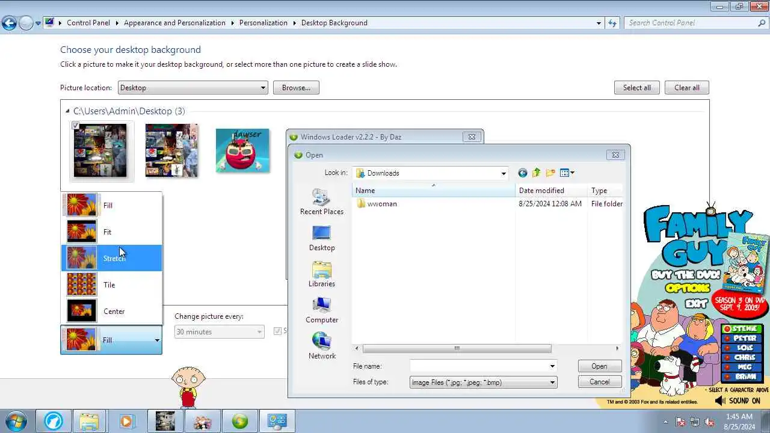The image size is (770, 433).
Task: Open the Windows Start orb
Action: [16, 422]
